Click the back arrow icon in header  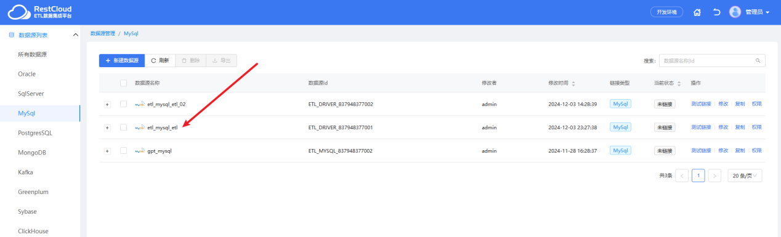coord(716,12)
